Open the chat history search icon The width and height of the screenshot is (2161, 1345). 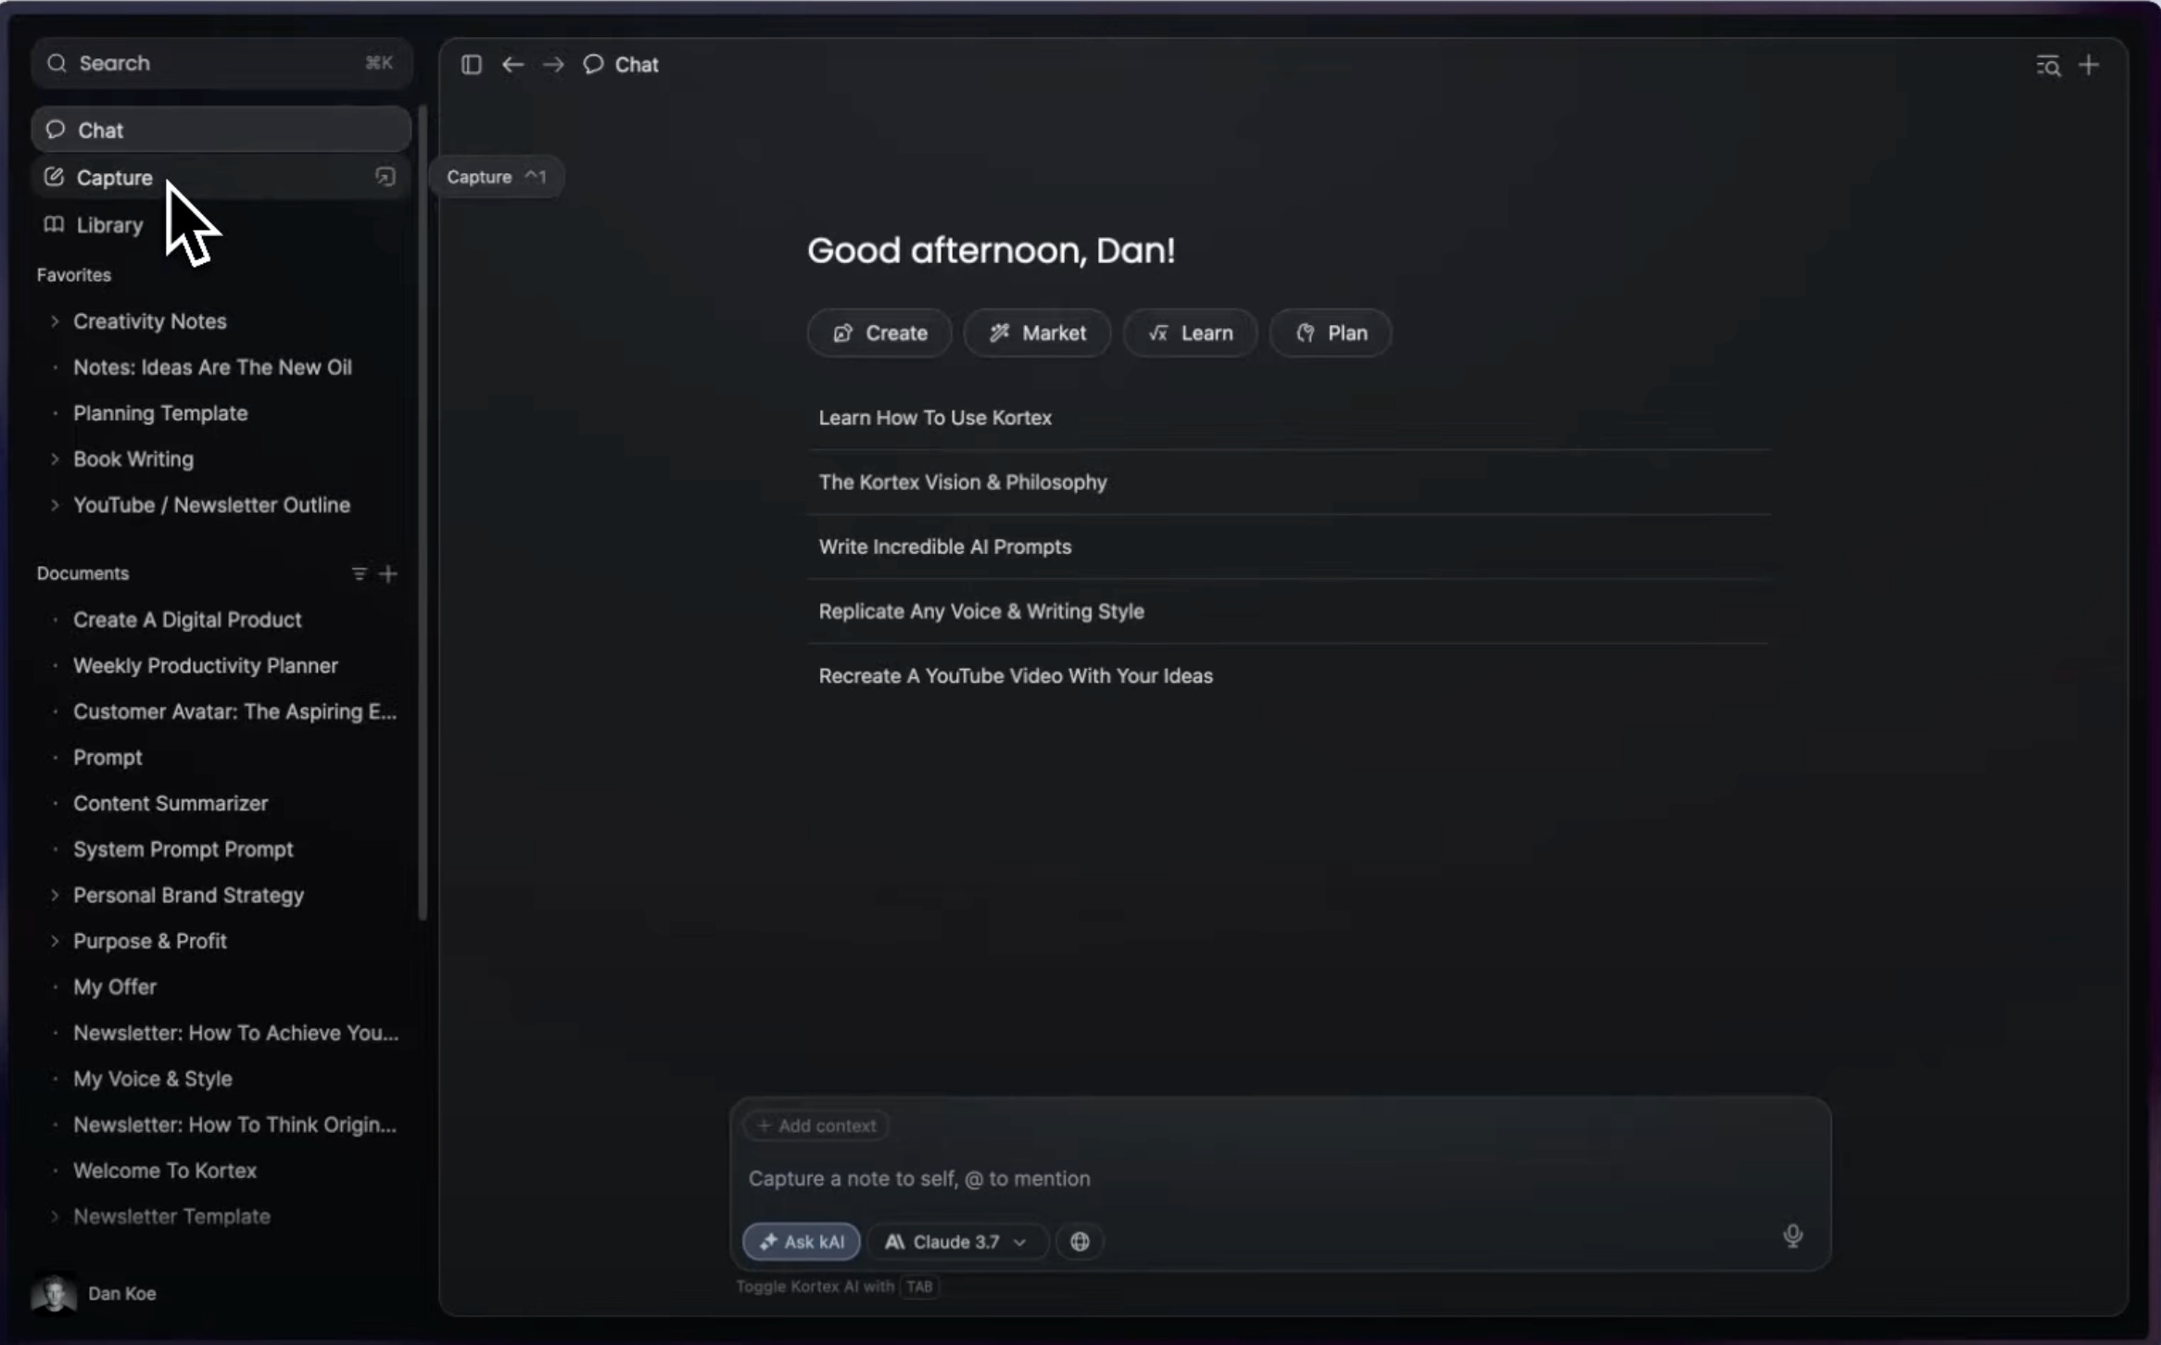[x=2048, y=66]
